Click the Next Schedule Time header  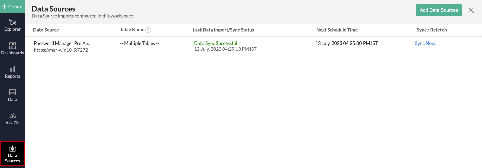click(337, 30)
